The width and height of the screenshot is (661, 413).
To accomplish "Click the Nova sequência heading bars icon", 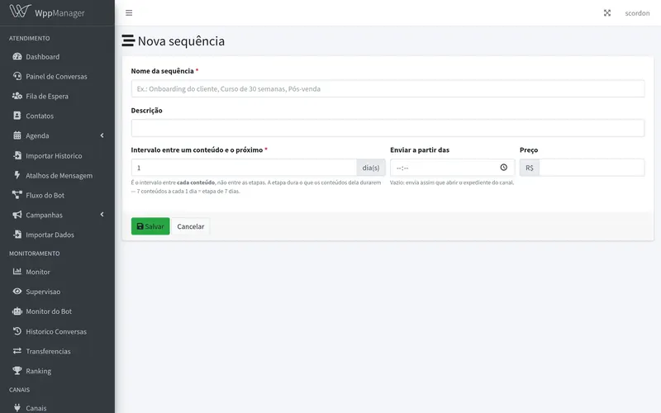I will click(x=128, y=40).
